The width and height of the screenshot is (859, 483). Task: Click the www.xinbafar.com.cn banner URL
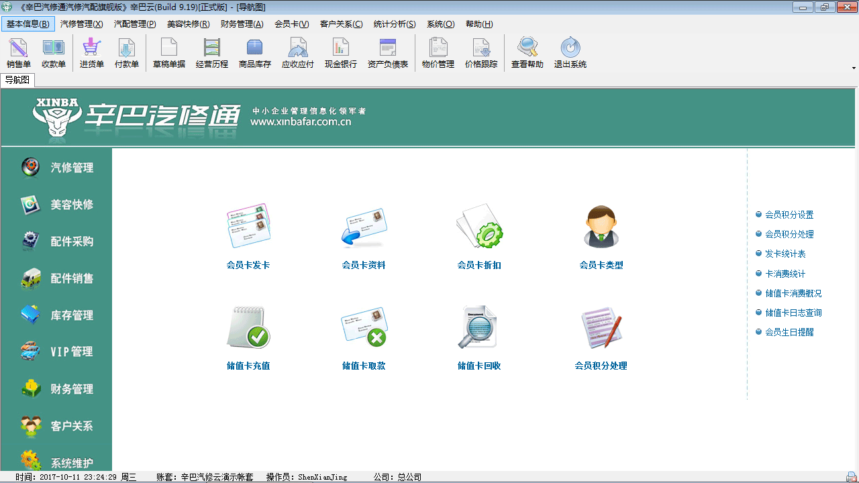click(x=301, y=122)
